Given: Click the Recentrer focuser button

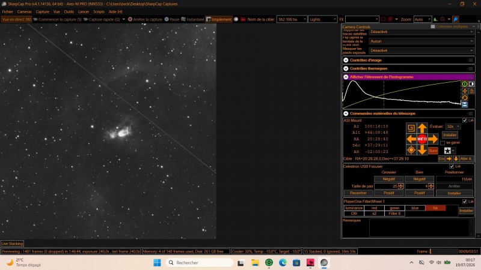Looking at the screenshot, I should point(358,193).
